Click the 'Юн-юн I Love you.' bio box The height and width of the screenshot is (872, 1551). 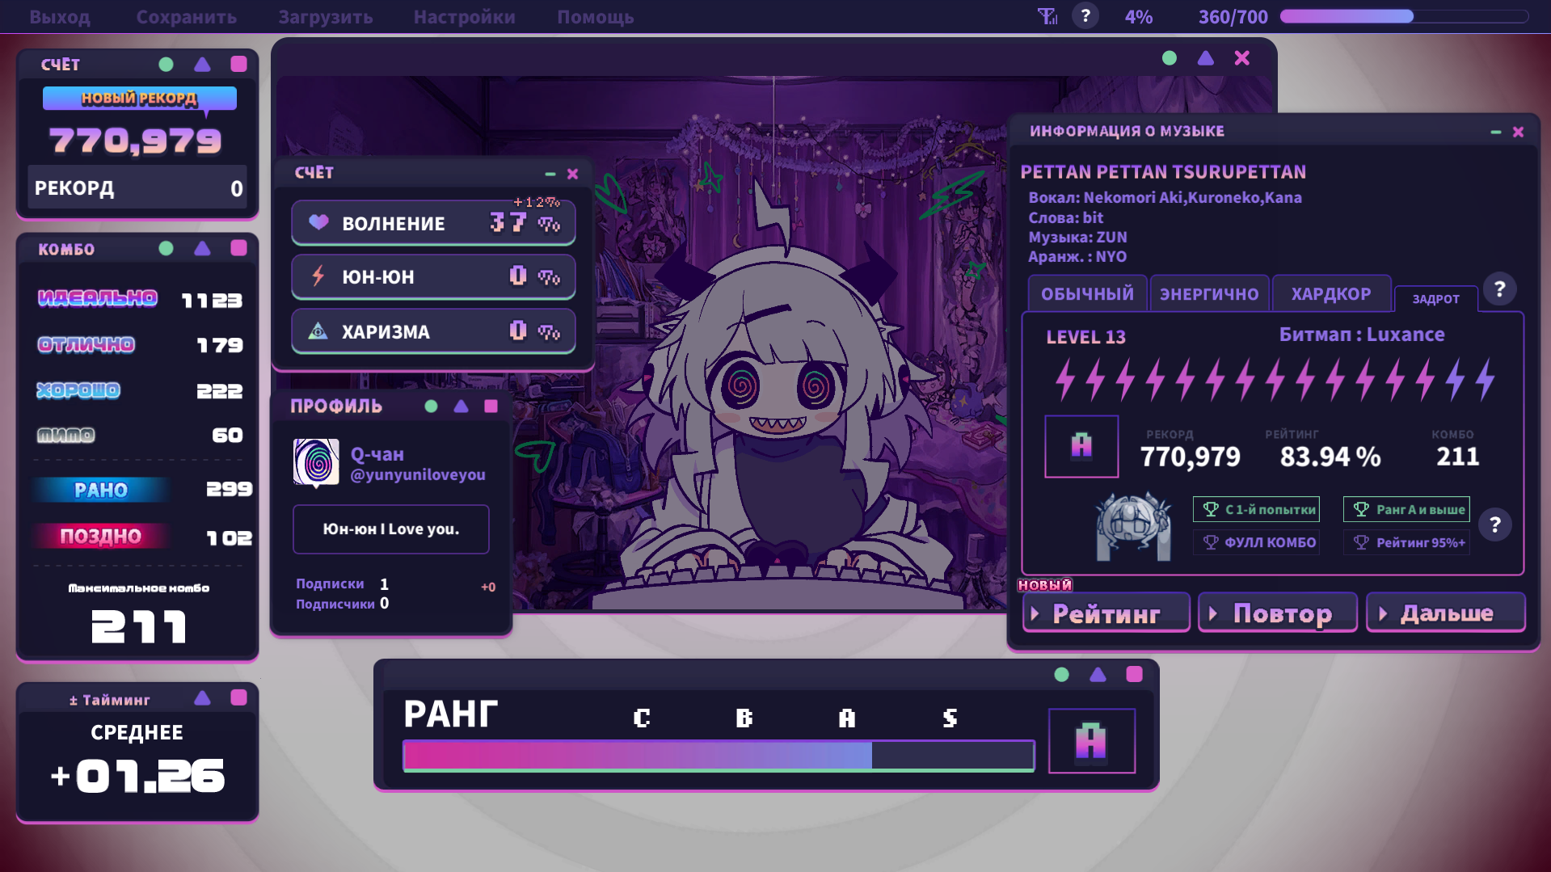391,529
